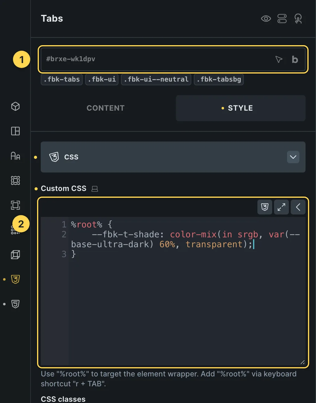
Task: Open the CSS3 icon in left sidebar
Action: 15,279
